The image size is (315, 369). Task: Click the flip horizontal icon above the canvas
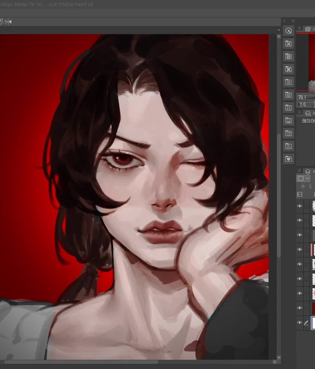click(x=8, y=22)
